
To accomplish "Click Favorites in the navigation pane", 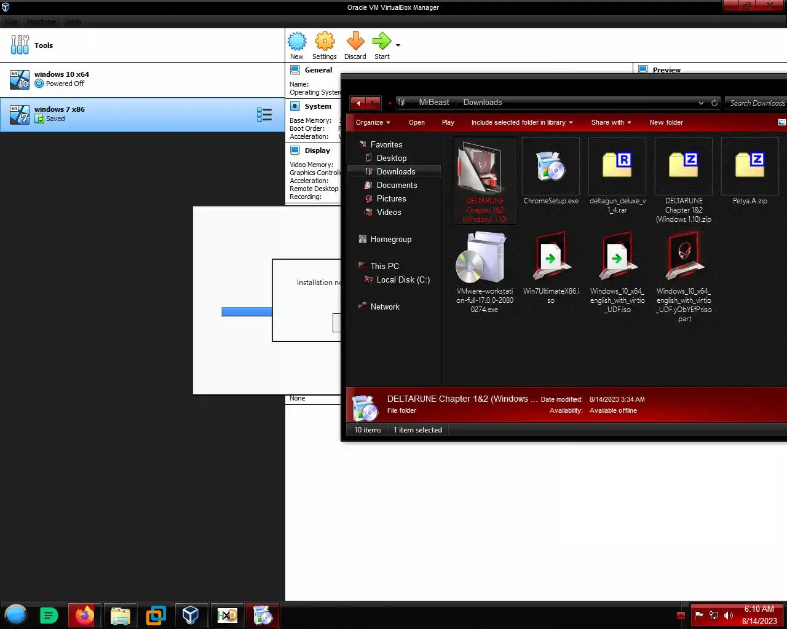I will [x=386, y=144].
